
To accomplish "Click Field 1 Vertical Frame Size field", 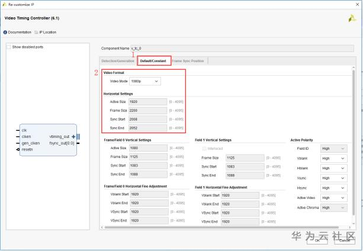I will tap(245, 158).
